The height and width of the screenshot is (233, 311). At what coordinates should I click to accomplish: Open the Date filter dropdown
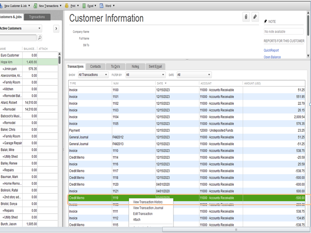(x=194, y=75)
